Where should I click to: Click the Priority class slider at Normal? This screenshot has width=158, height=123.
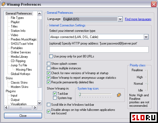148,84
